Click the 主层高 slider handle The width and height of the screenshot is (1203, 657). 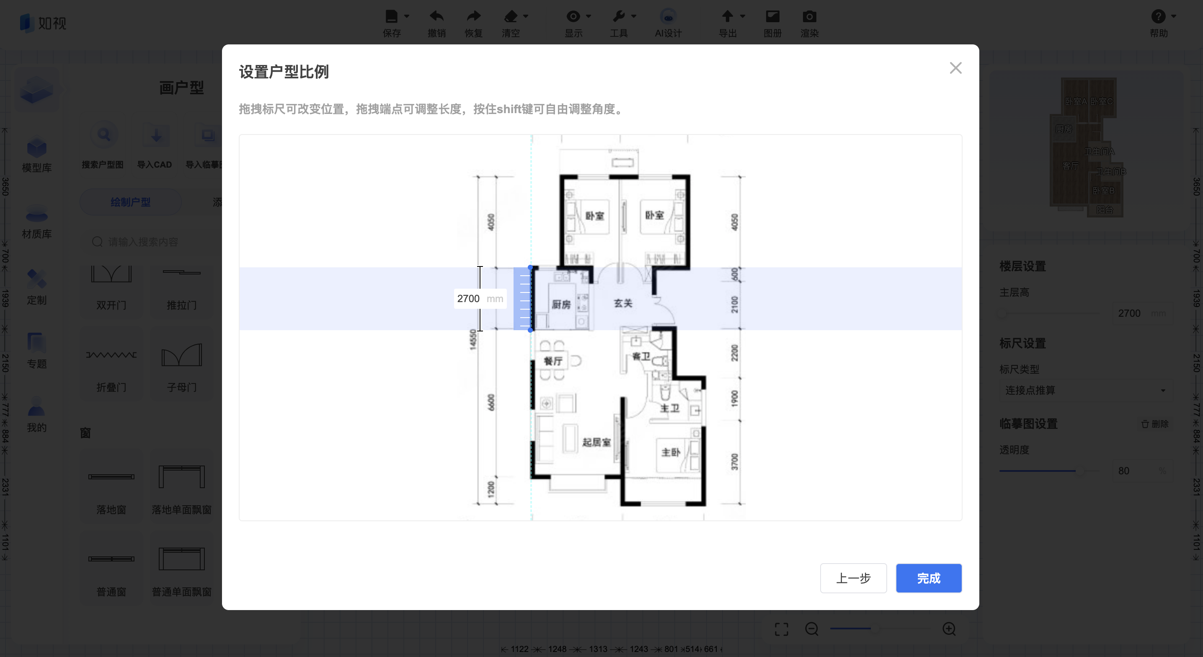(1002, 313)
